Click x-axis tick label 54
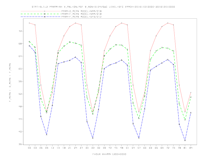The image size is (208, 161). pos(133,148)
